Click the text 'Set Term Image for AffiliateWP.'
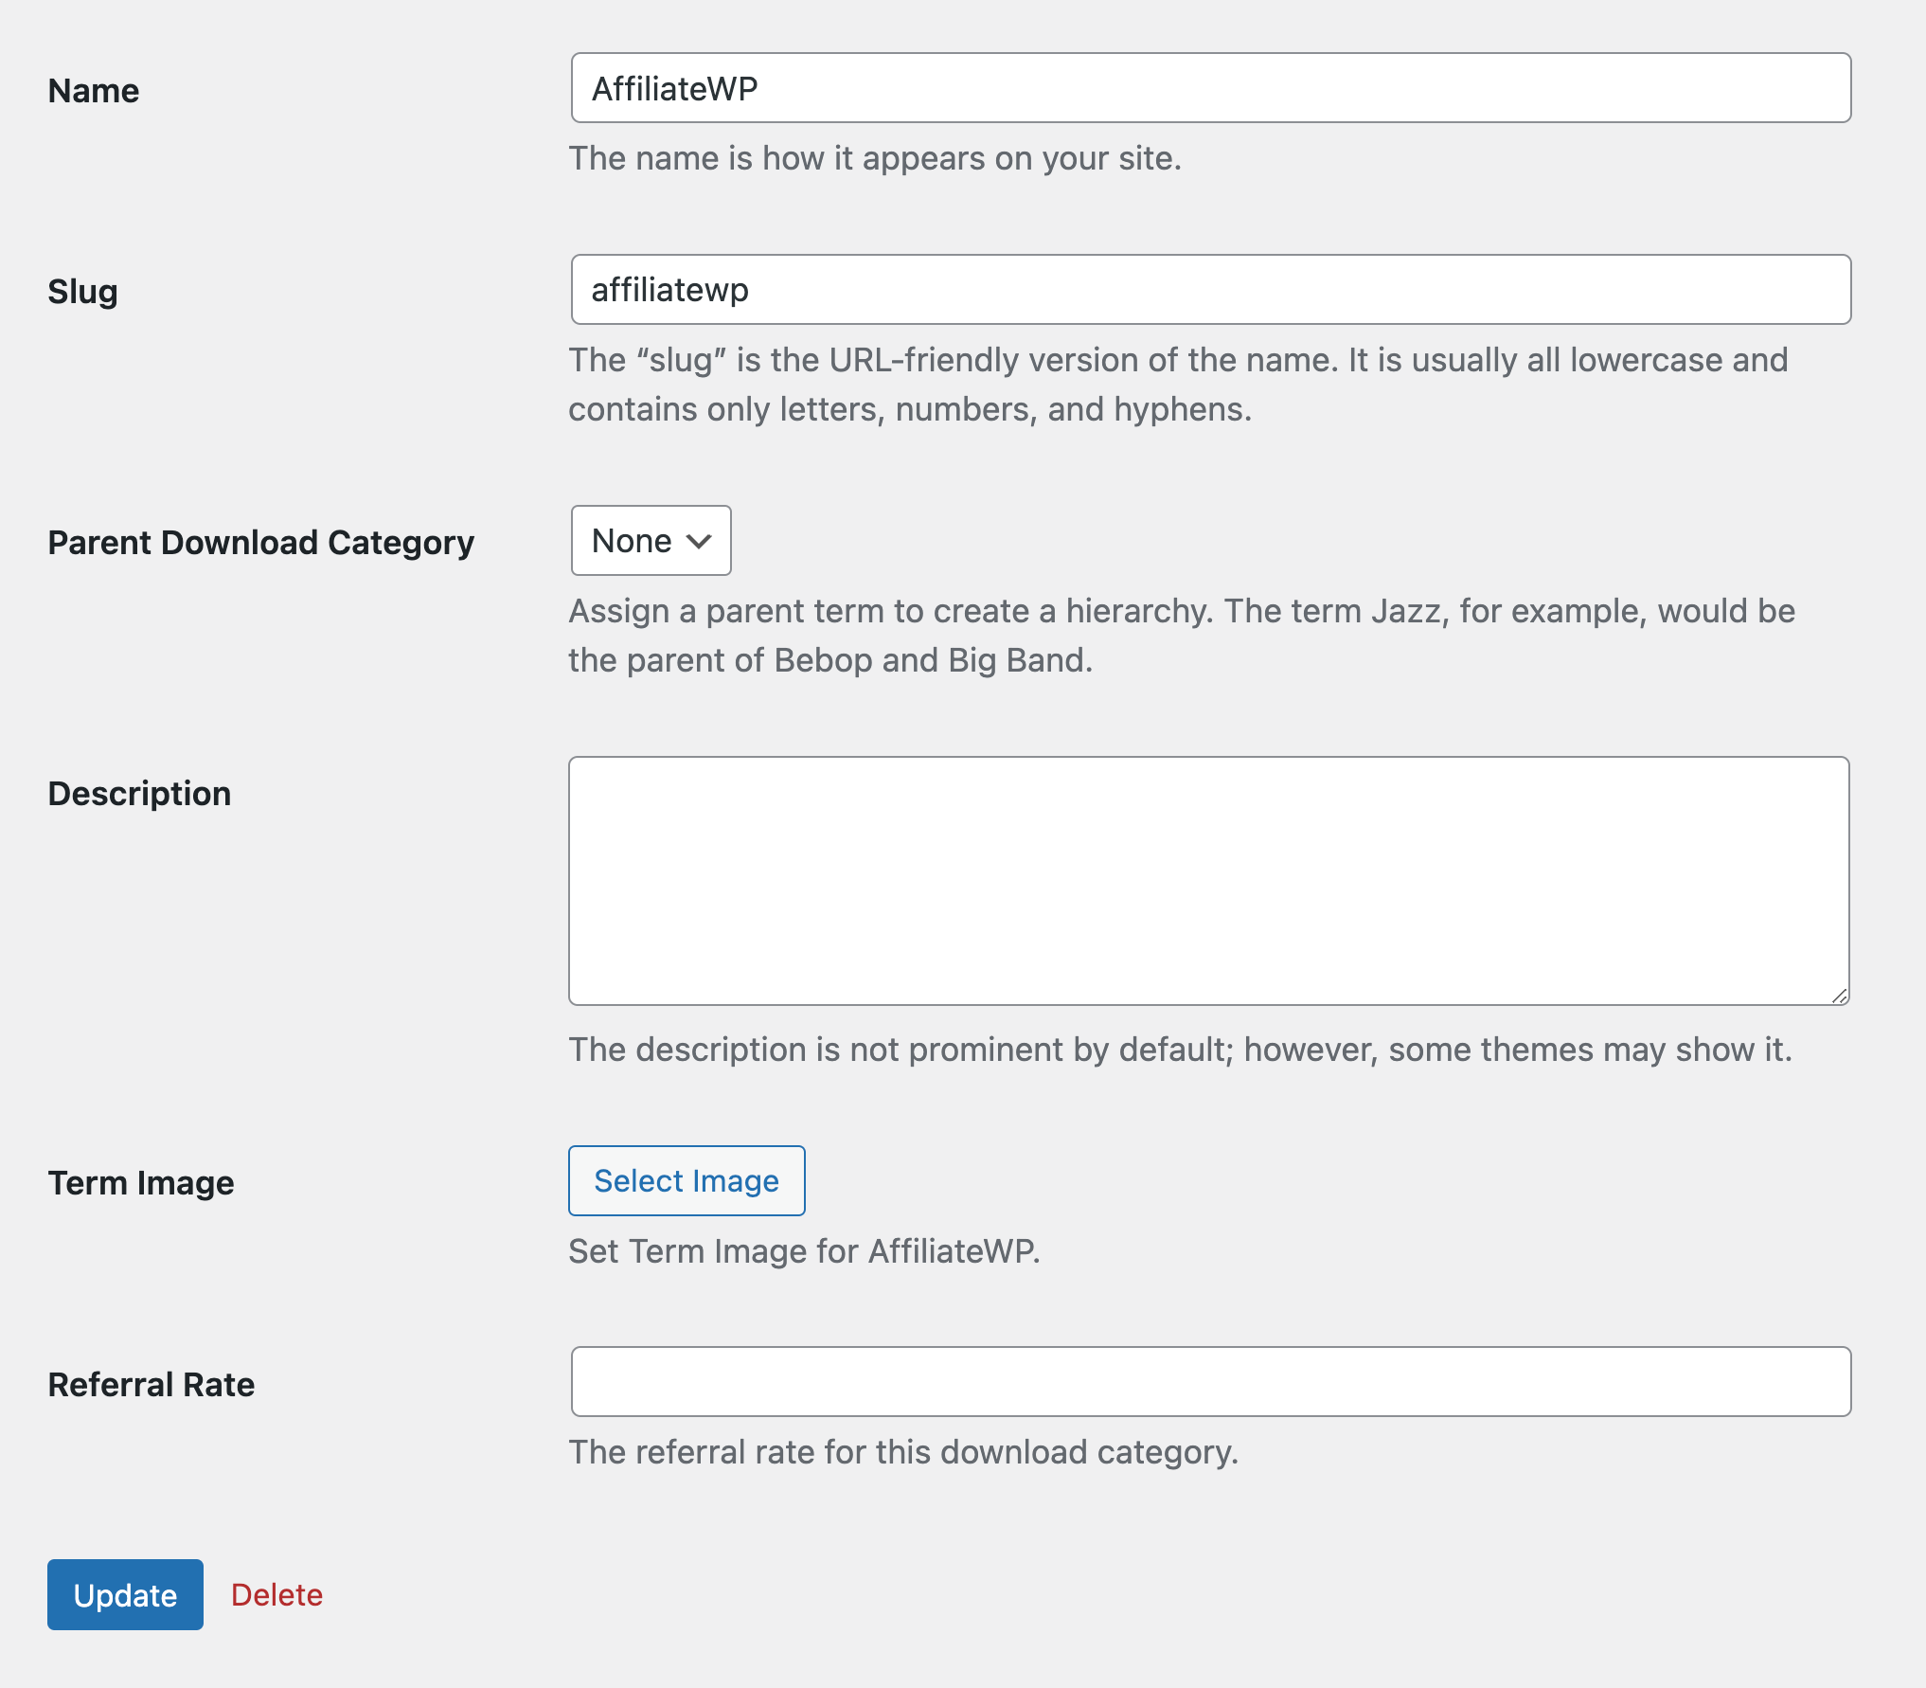 [x=804, y=1251]
